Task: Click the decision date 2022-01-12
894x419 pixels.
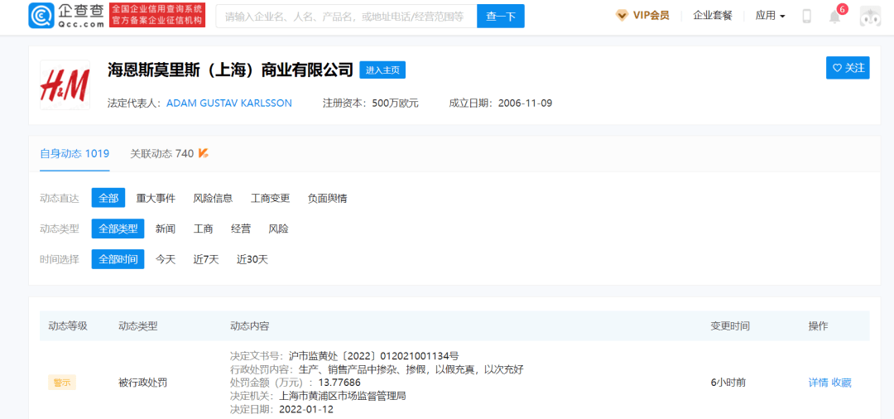Action: tap(306, 409)
